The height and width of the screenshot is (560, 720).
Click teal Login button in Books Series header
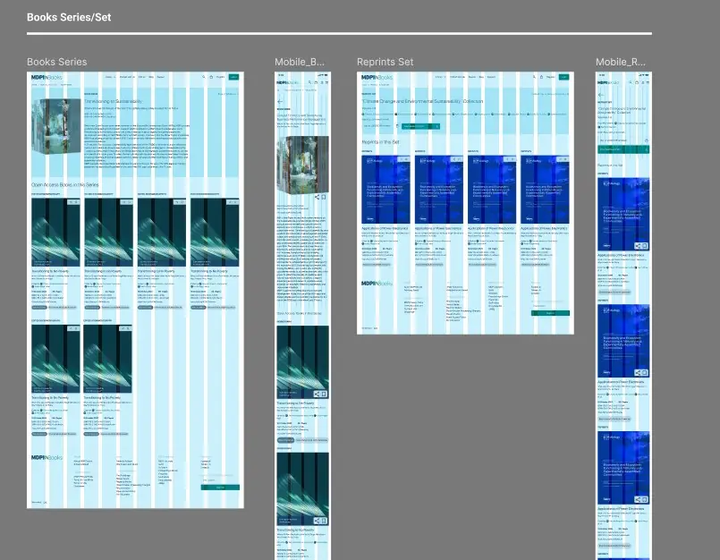pos(233,77)
